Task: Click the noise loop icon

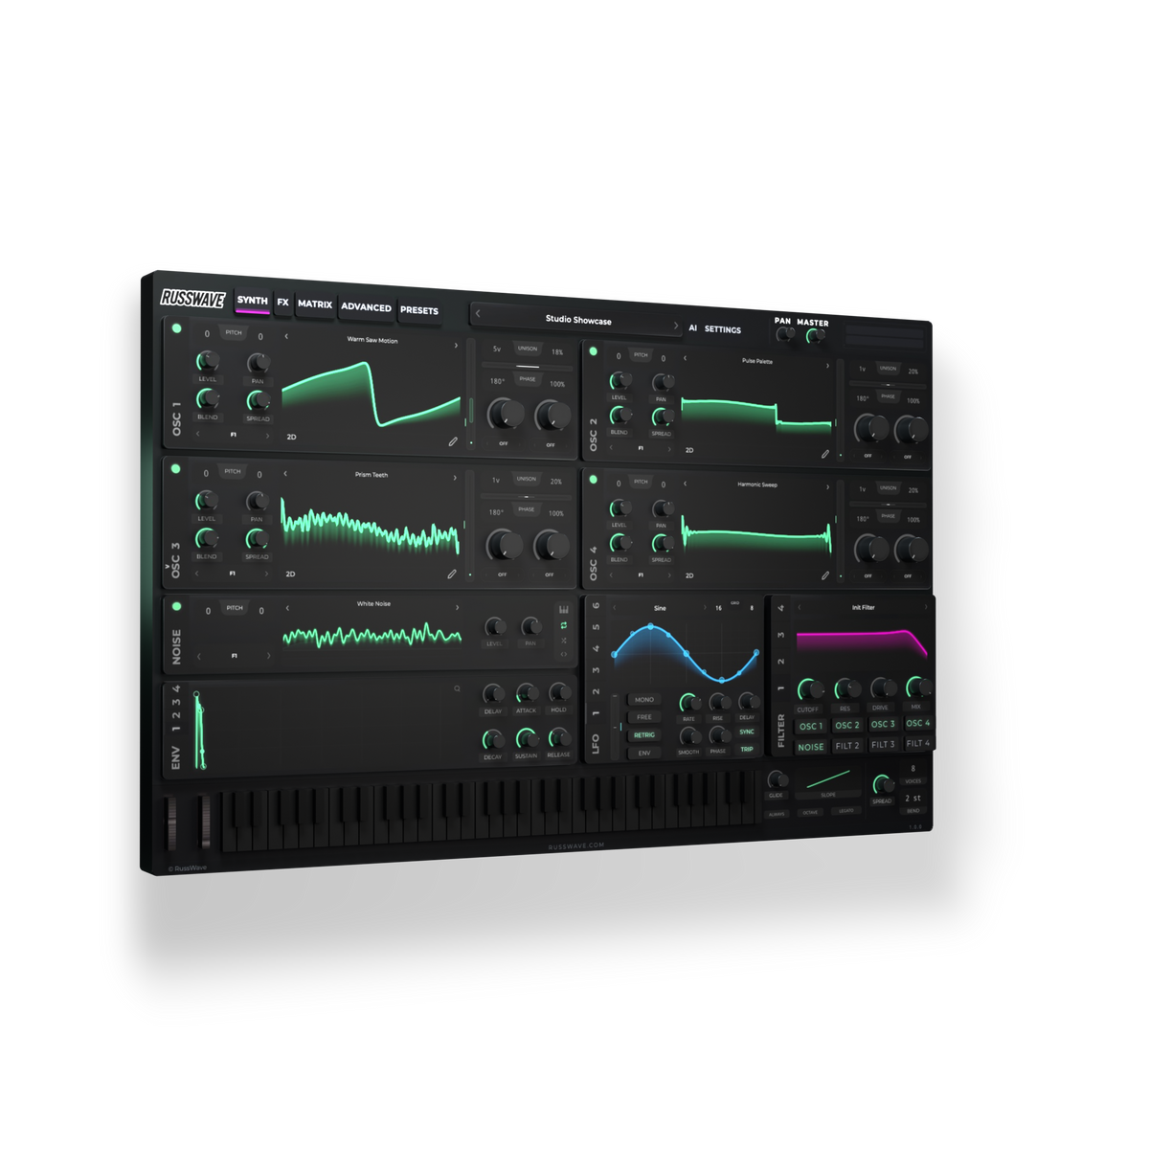Action: (564, 624)
